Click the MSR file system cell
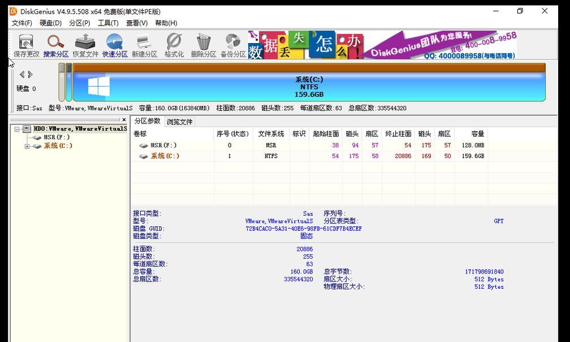Viewport: 570px width, 342px height. [x=271, y=145]
